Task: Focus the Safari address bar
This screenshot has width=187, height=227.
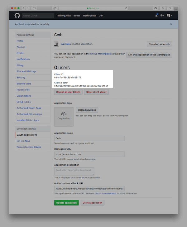Action: tap(93, 8)
